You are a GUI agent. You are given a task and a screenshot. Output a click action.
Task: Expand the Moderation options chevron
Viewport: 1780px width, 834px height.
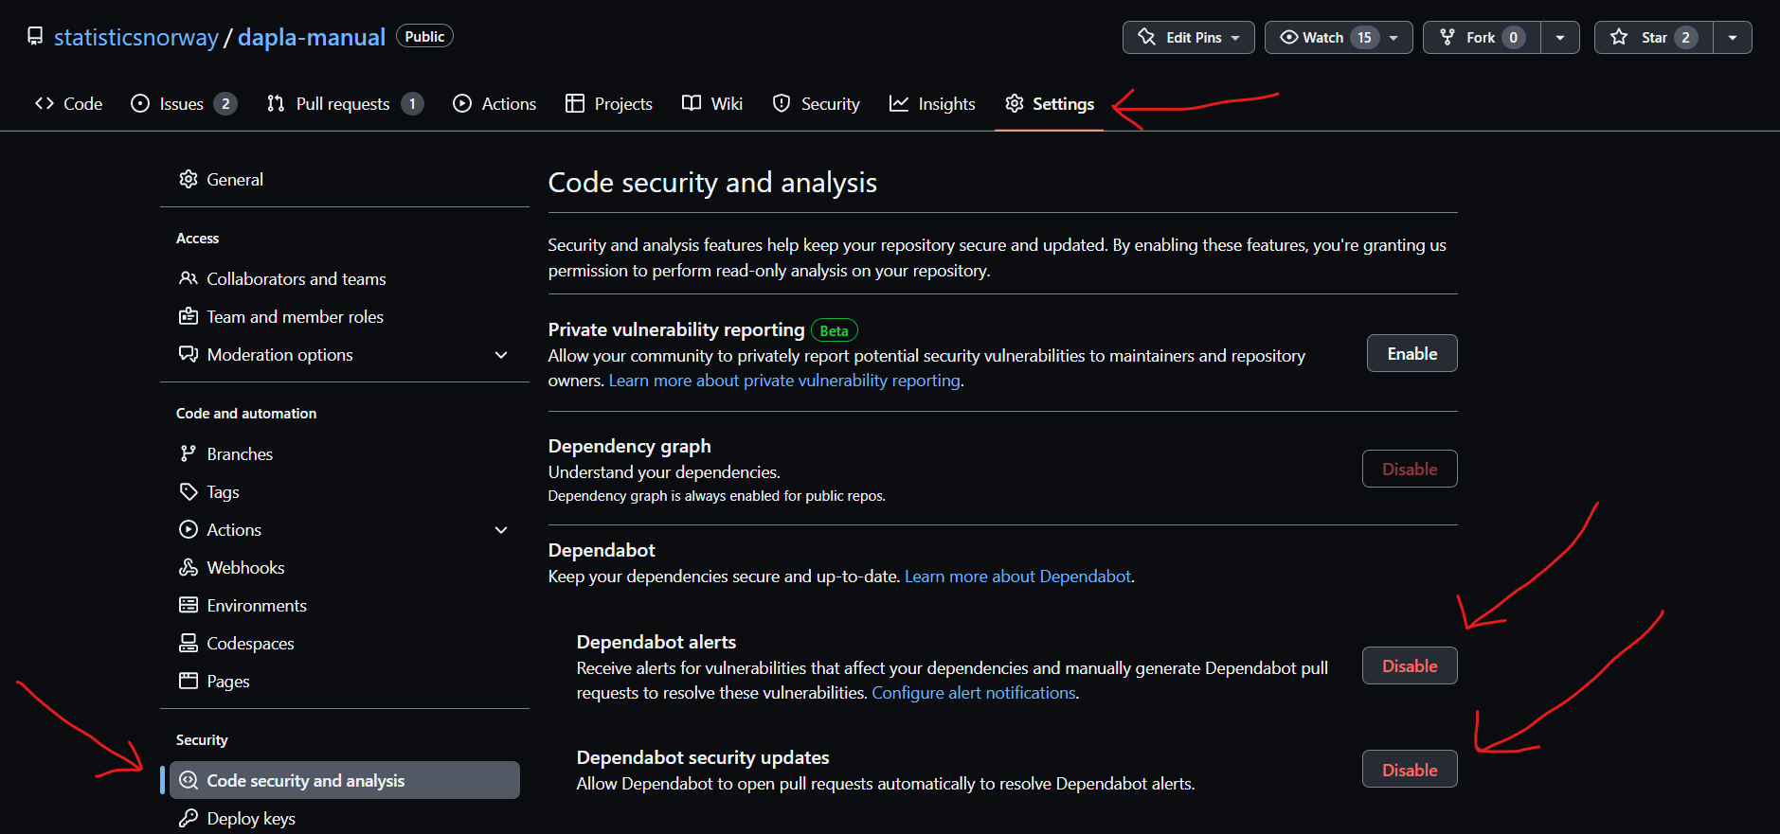coord(501,355)
